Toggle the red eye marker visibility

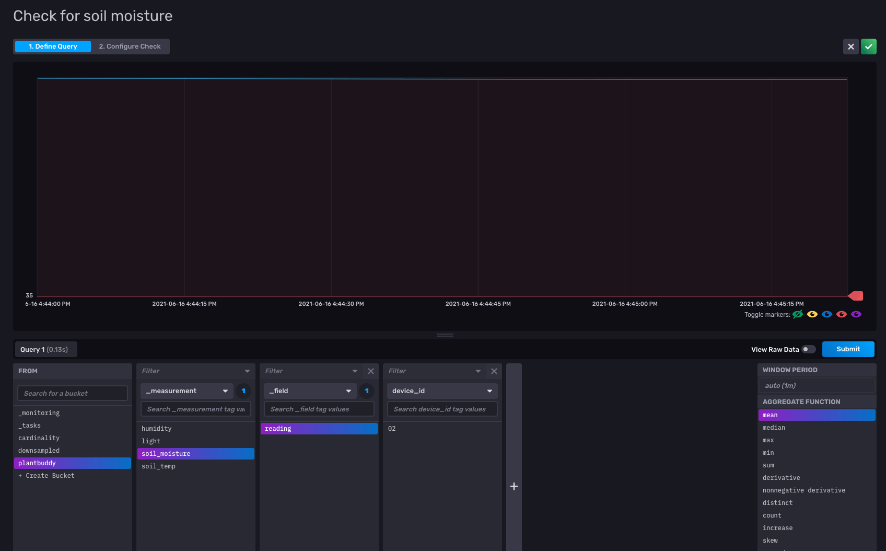tap(842, 314)
